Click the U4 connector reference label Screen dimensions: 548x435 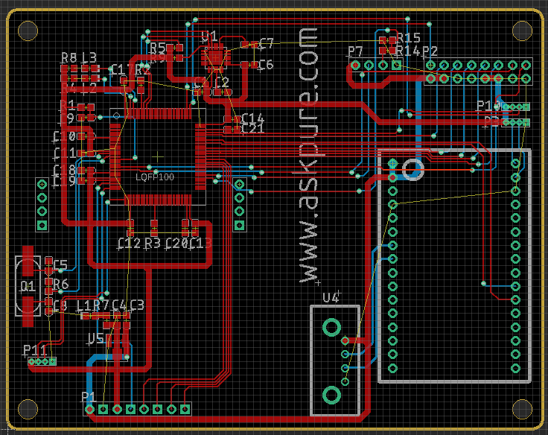point(331,298)
